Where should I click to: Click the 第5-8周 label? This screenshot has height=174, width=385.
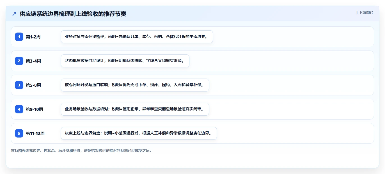tap(33, 85)
